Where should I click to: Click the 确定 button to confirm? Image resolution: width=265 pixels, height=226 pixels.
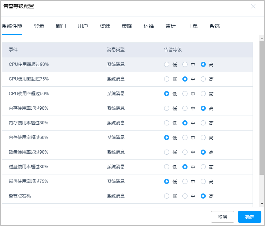tap(249, 217)
